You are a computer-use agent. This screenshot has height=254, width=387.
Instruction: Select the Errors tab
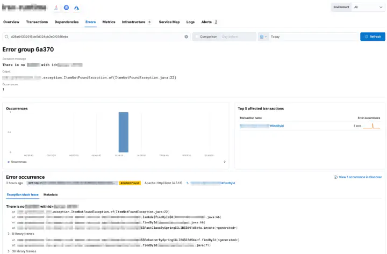[91, 22]
